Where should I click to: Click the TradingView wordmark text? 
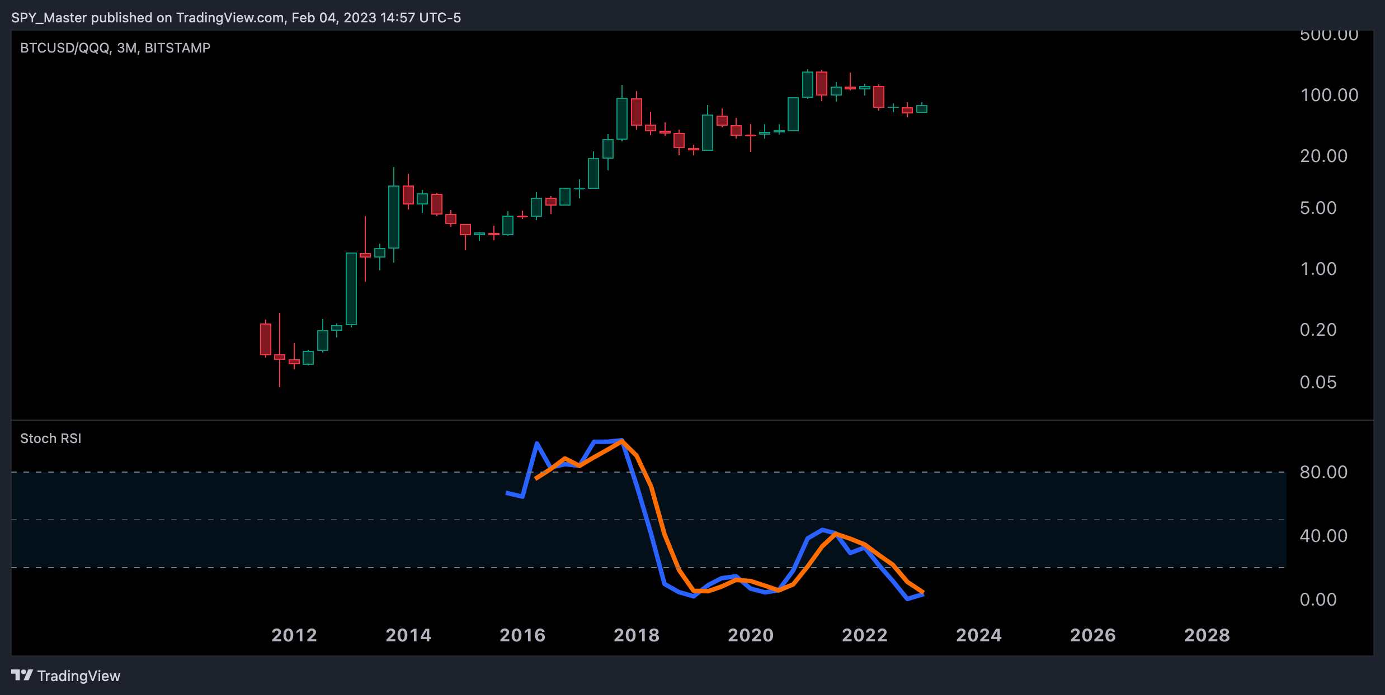(x=79, y=676)
